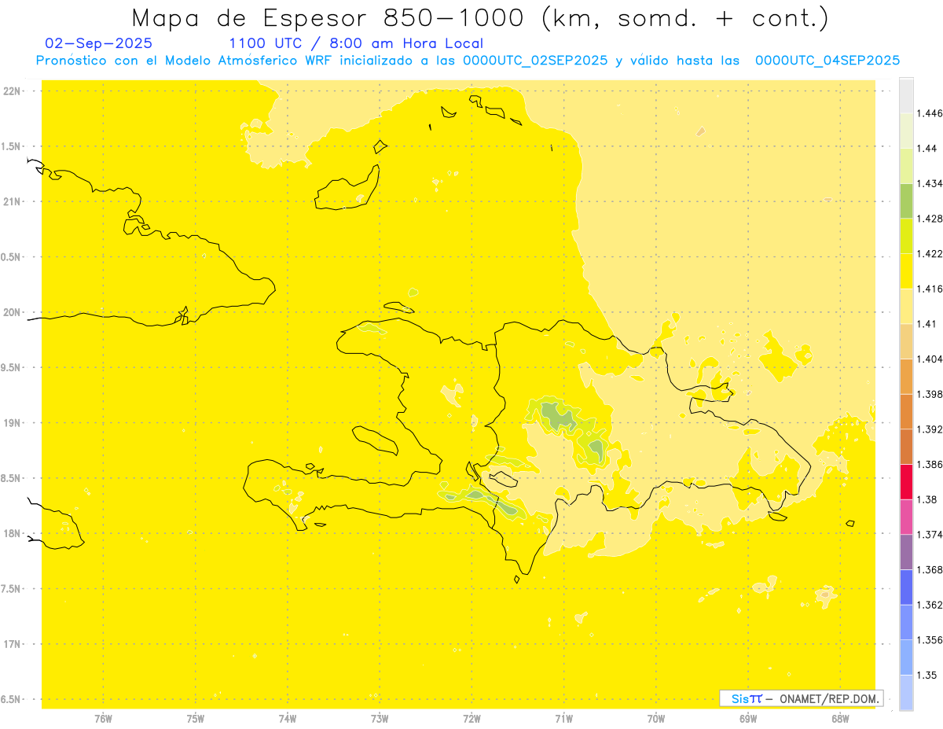Select the 17N latitude axis label
Screen dimensions: 943x729
tap(11, 644)
